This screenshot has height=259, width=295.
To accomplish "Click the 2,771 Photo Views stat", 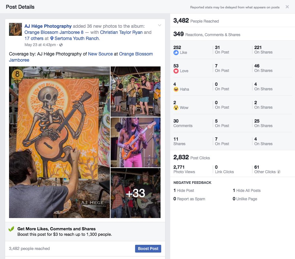I will coord(184,169).
